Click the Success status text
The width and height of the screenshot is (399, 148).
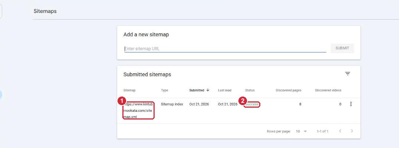252,104
